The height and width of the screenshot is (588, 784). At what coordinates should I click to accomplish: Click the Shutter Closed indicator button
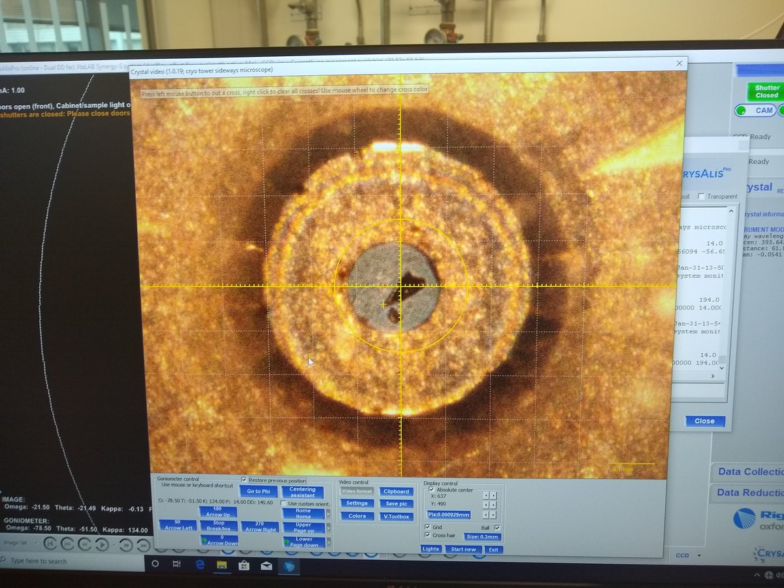click(x=767, y=91)
